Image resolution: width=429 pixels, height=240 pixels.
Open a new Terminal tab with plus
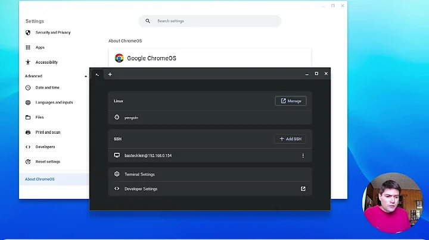110,74
